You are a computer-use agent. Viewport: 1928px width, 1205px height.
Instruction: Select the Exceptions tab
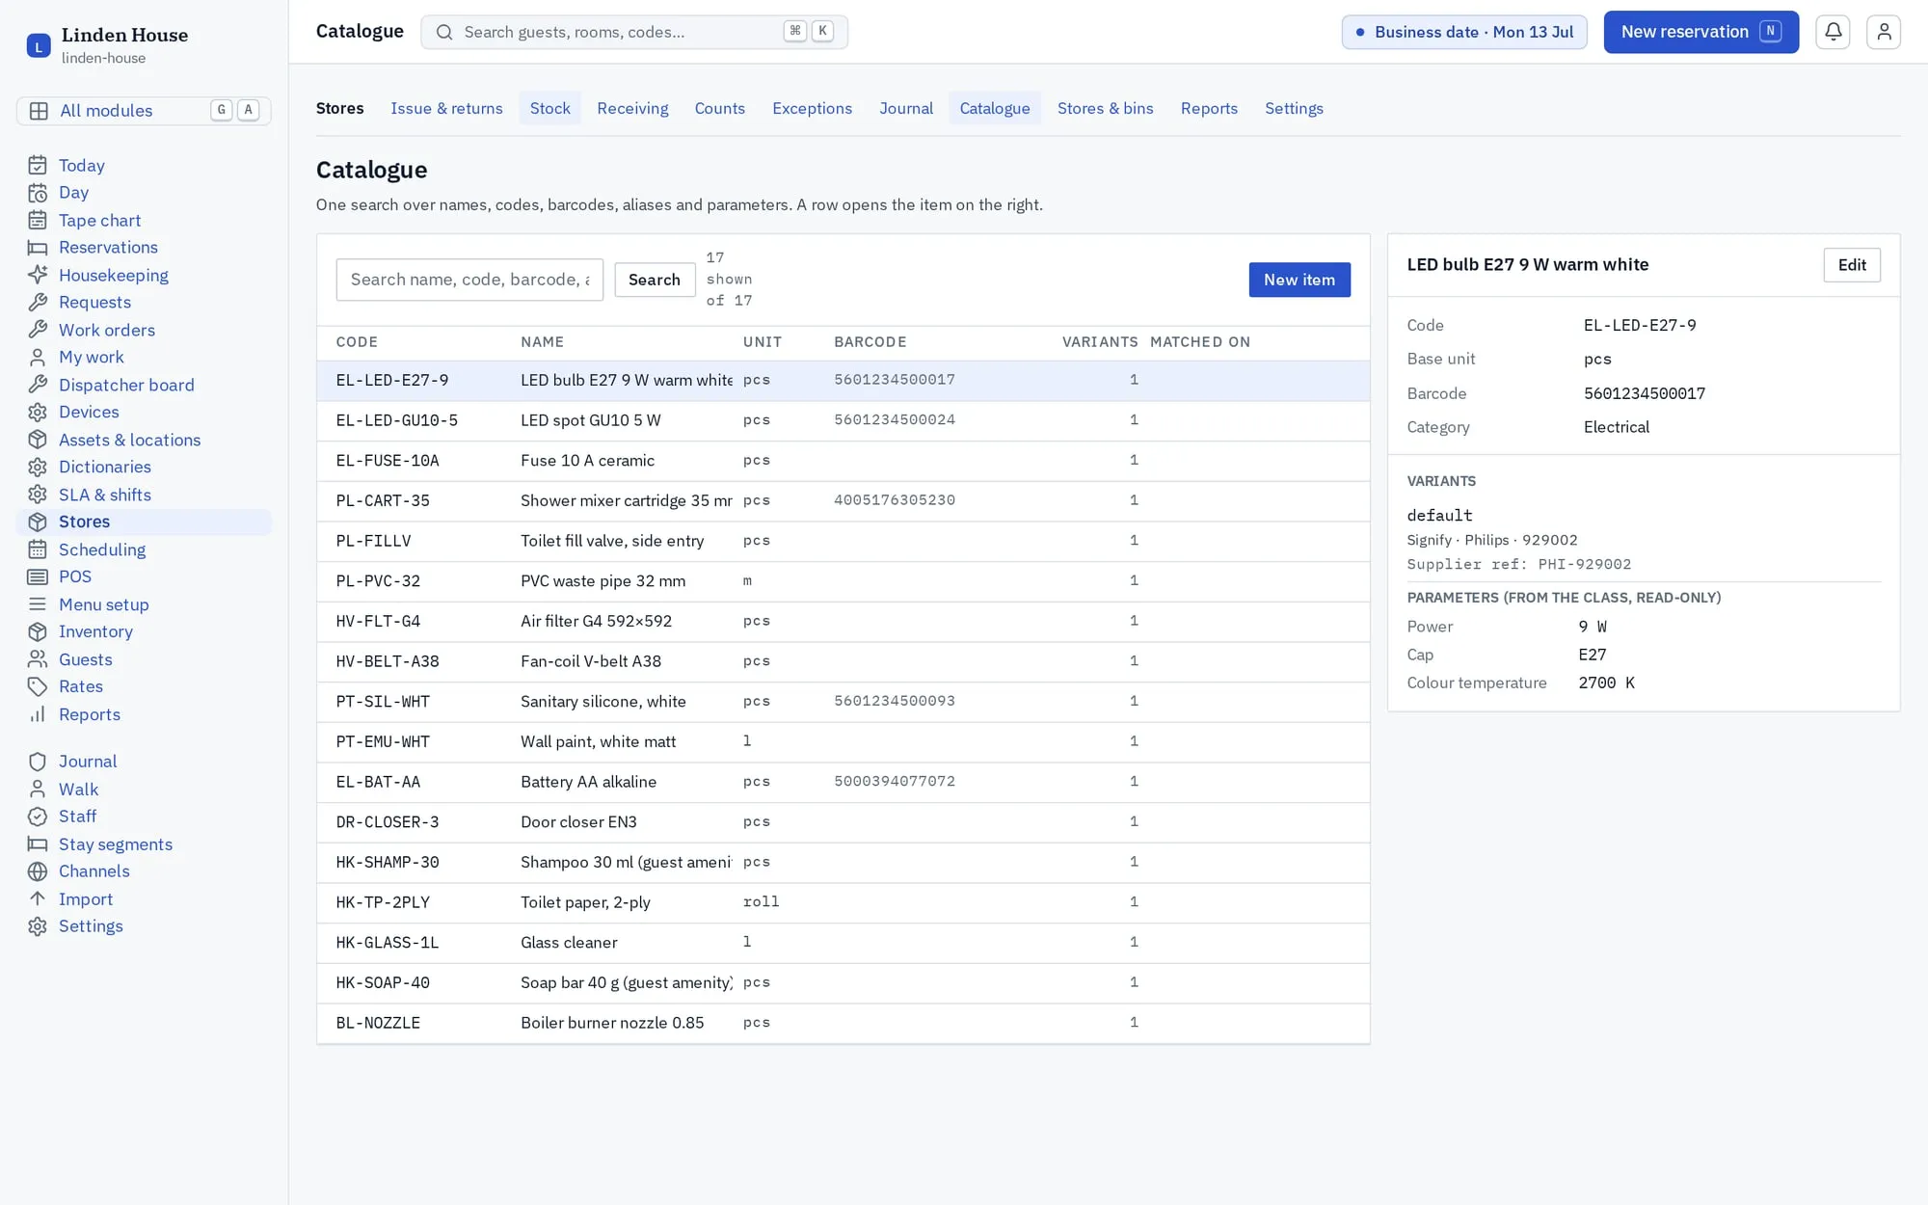click(x=812, y=108)
